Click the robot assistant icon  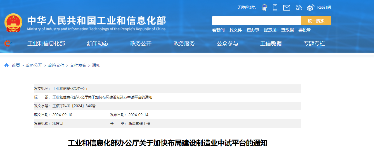coord(264,8)
